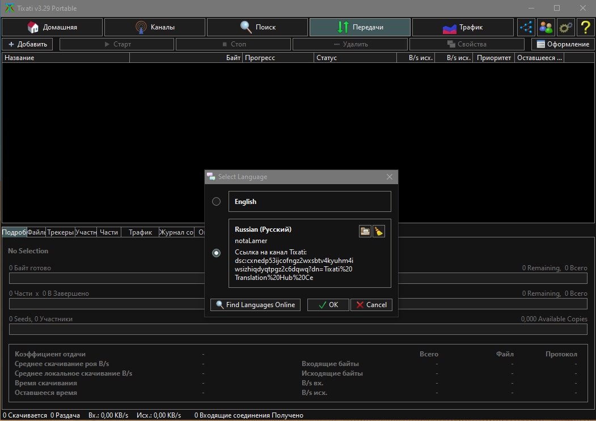Viewport: 596px width, 421px height.
Task: Switch to the Части tab
Action: 109,232
